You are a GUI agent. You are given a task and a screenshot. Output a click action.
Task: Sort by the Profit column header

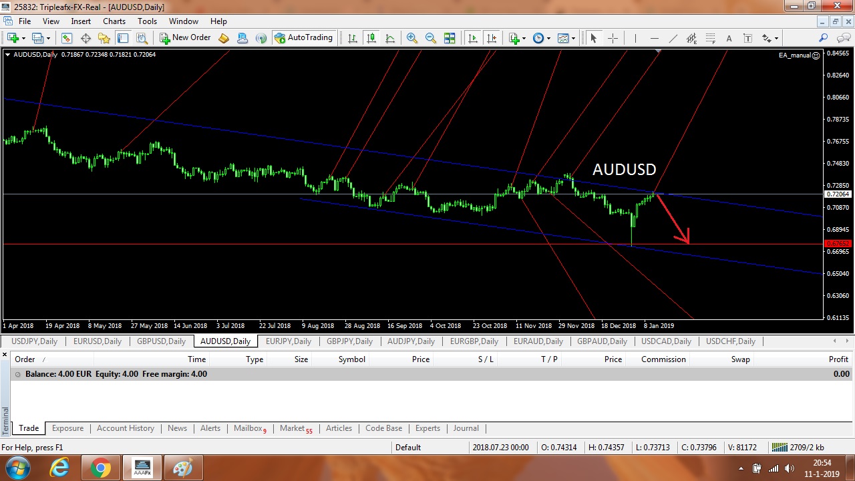[x=838, y=359]
